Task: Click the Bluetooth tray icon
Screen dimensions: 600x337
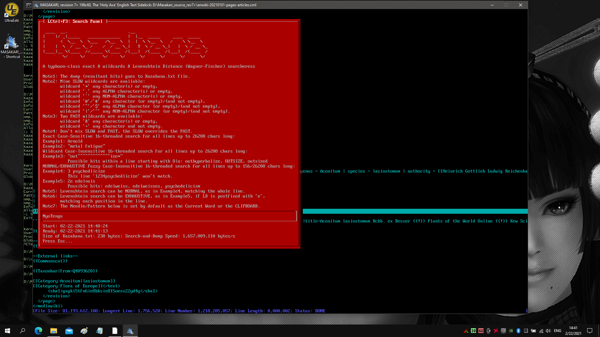Action: [518, 331]
